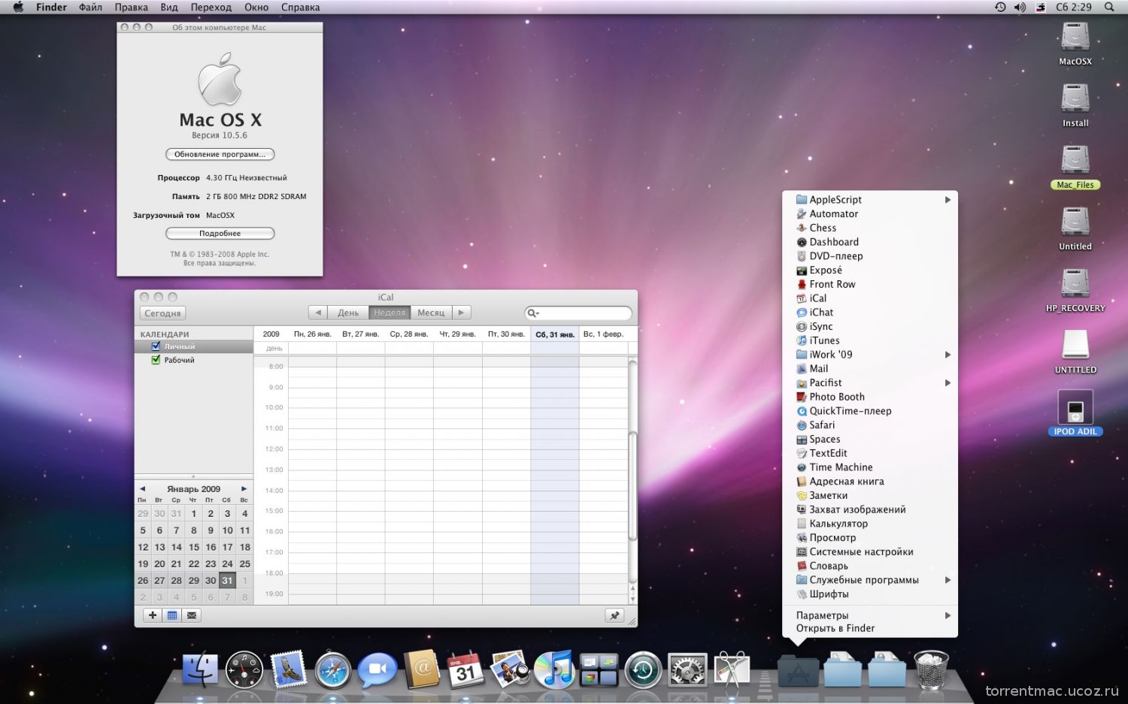Uncheck the Рабочий calendar checkbox
The width and height of the screenshot is (1128, 704).
[x=156, y=360]
